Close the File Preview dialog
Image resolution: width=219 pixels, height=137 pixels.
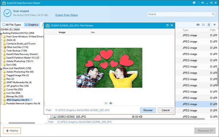pos(172,25)
